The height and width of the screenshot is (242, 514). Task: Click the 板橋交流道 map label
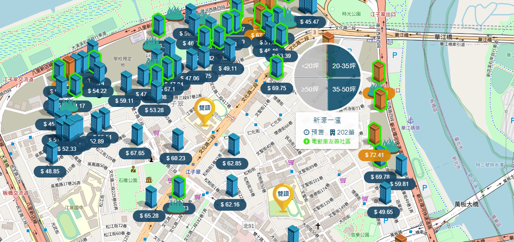15,193
